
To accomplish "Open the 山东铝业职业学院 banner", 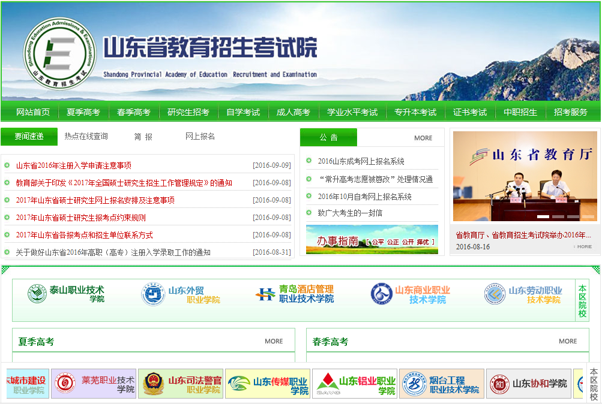I will (355, 384).
